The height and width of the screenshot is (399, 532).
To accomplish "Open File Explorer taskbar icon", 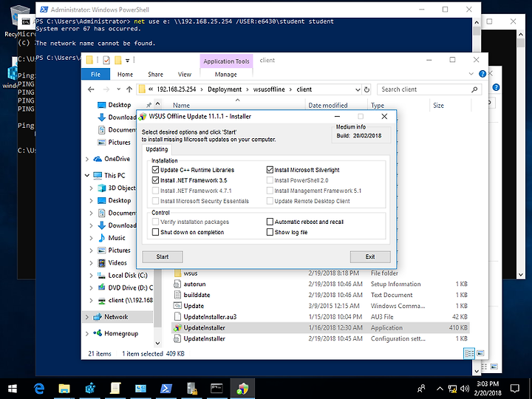I will pyautogui.click(x=64, y=389).
